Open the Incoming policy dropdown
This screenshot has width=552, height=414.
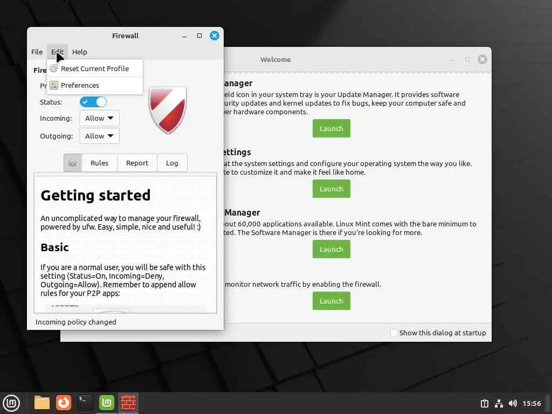[99, 118]
